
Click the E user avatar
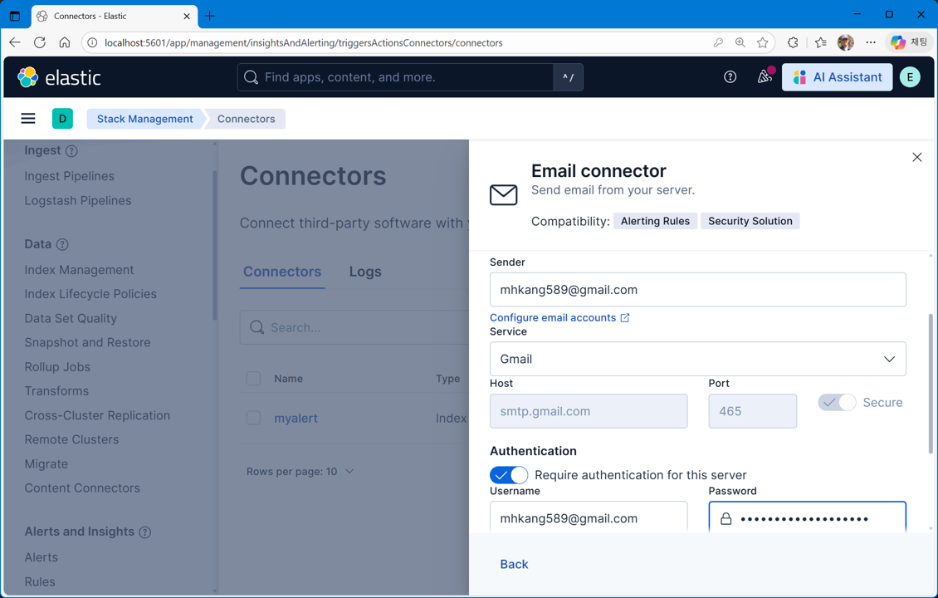tap(910, 77)
